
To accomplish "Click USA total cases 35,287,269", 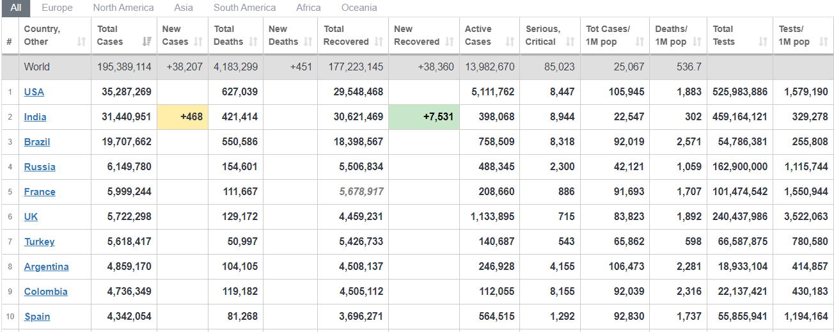I will [127, 91].
